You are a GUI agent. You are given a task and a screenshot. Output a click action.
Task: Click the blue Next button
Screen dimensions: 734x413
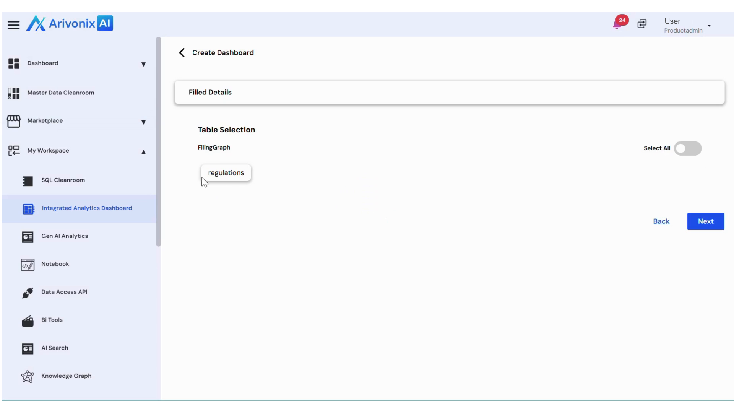(705, 221)
